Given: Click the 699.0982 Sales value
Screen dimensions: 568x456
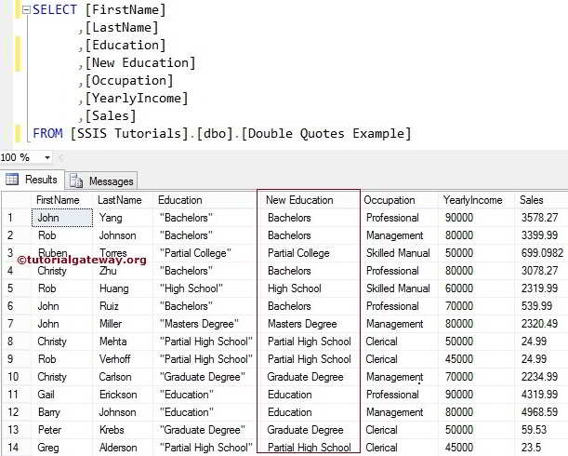Looking at the screenshot, I should pos(542,253).
